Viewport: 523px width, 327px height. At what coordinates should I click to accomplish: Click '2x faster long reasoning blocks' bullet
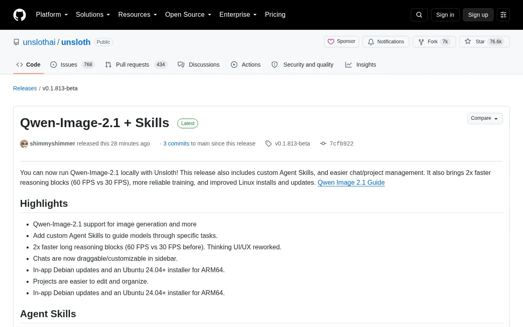click(x=157, y=247)
